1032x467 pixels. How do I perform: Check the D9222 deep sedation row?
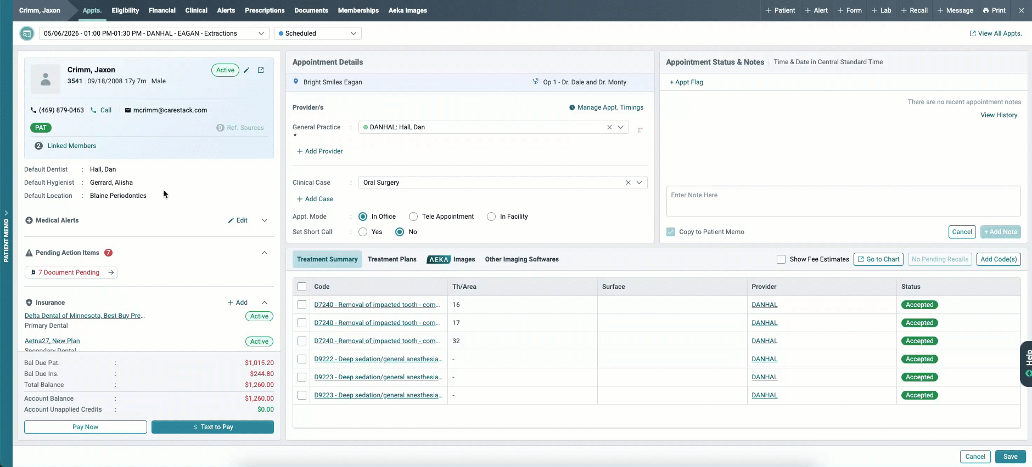tap(302, 359)
